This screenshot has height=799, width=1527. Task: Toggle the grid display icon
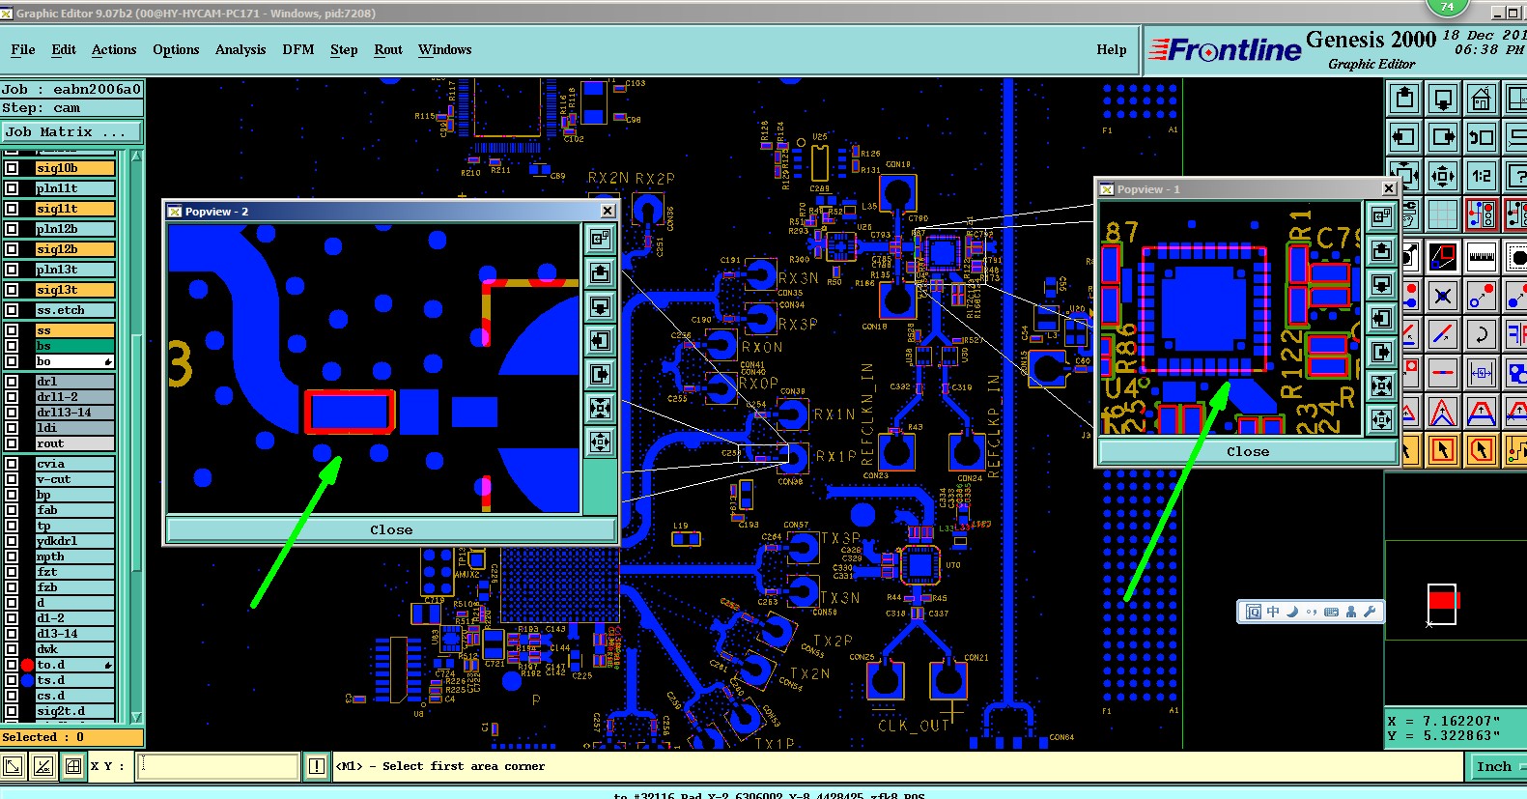[x=1443, y=214]
